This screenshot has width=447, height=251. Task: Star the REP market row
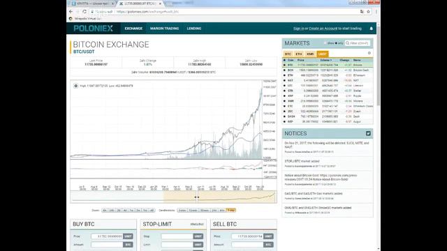pos(284,121)
